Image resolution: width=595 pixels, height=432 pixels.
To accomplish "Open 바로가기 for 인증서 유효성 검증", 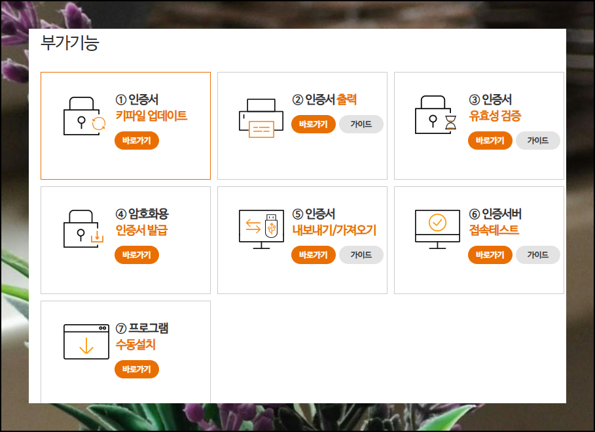I will coord(490,141).
